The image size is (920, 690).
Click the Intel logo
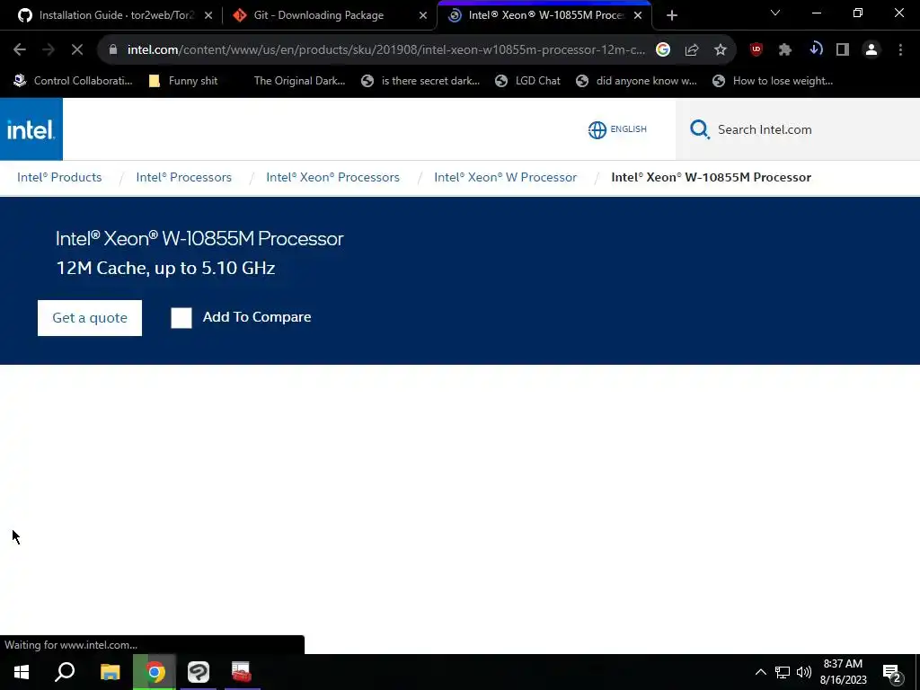pyautogui.click(x=31, y=129)
